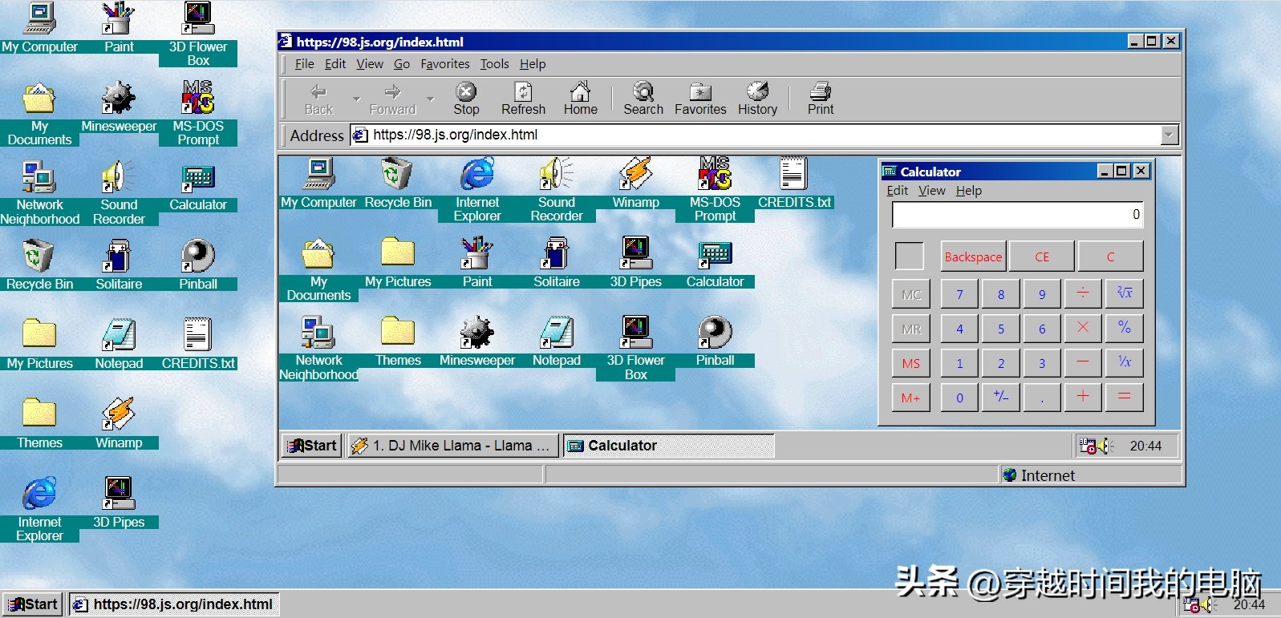Screen dimensions: 1281x618
Task: Open the History panel button
Action: [x=757, y=99]
